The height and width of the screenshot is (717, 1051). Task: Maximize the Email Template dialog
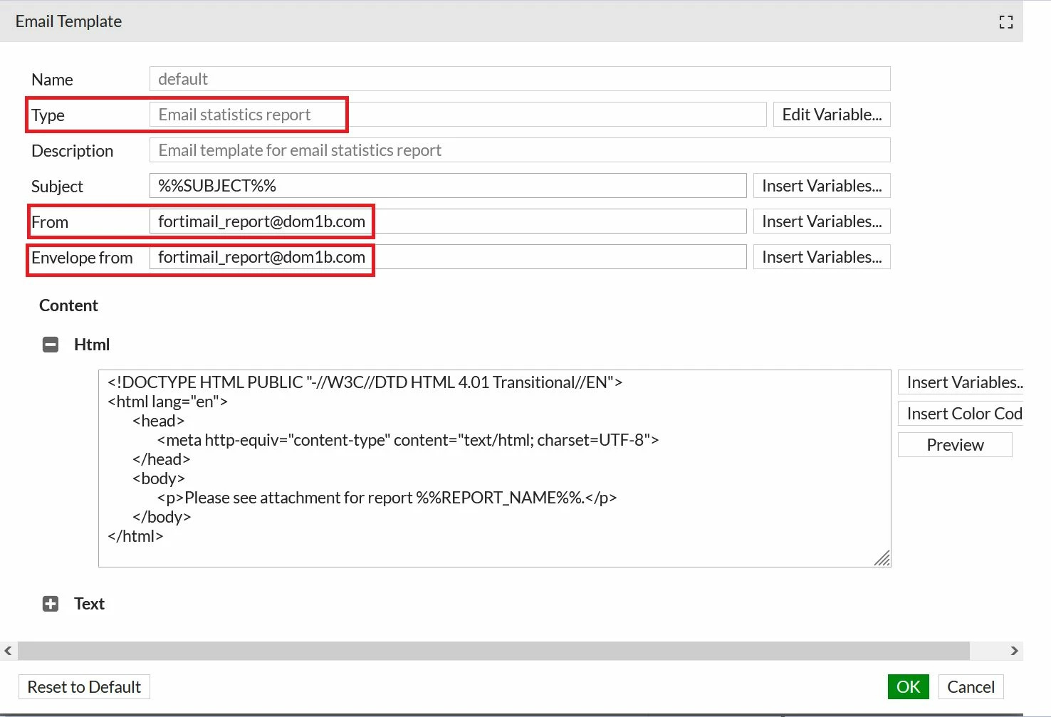tap(1005, 22)
